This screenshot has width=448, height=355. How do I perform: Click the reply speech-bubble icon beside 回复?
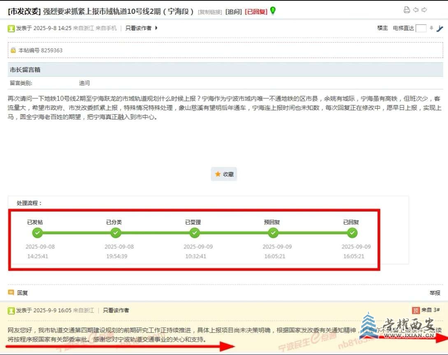11,293
